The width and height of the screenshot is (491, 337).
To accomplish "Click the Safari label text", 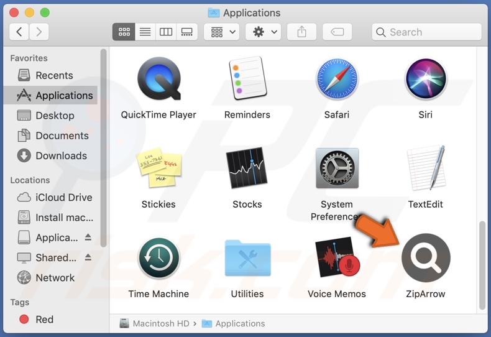I will 337,114.
